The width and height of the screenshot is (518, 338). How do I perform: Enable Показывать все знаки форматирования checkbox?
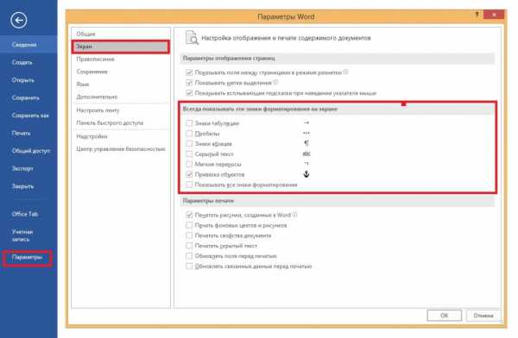189,185
